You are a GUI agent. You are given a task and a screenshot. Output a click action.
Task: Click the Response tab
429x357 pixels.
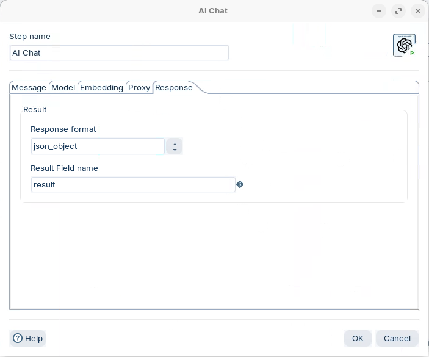pyautogui.click(x=174, y=88)
